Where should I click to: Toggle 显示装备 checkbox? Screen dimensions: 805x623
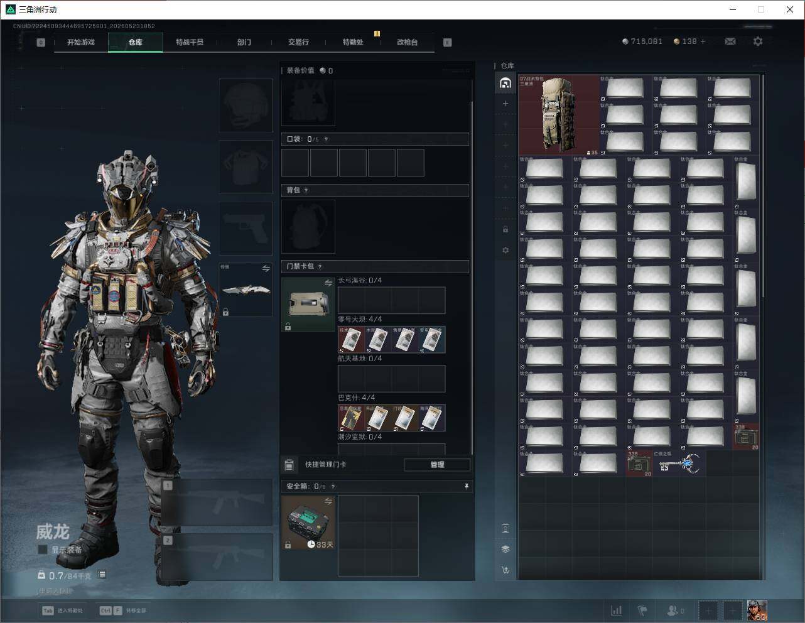click(43, 550)
